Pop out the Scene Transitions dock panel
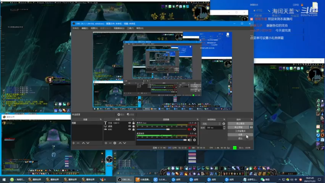Image resolution: width=325 pixels, height=183 pixels. point(224,120)
